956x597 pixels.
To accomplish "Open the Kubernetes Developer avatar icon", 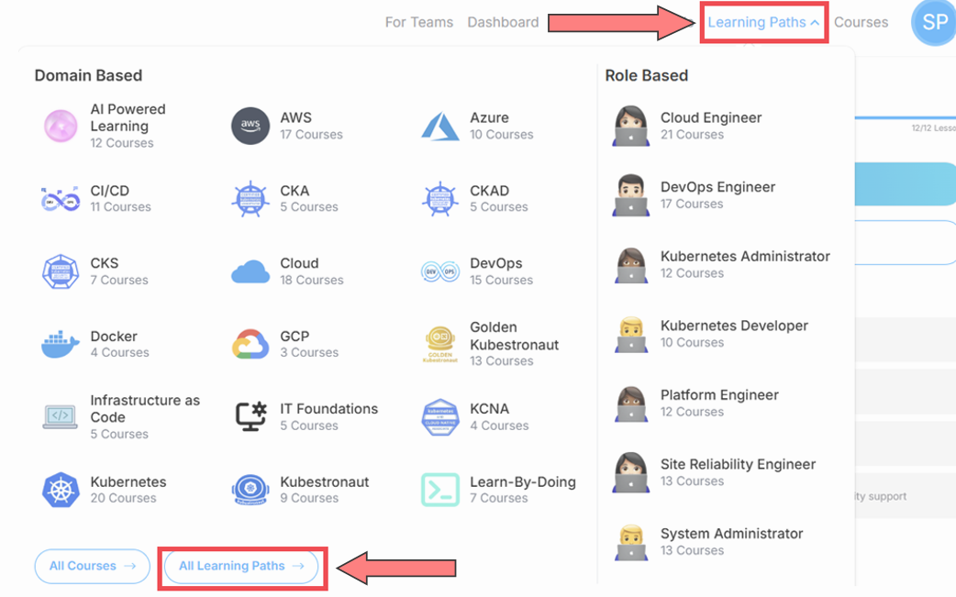I will coord(630,334).
